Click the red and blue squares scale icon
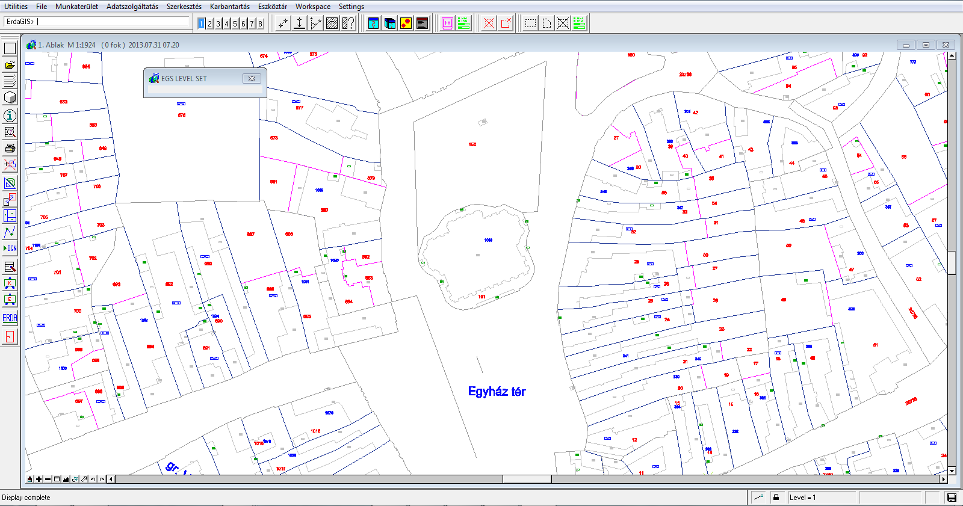963x506 pixels. (x=10, y=200)
